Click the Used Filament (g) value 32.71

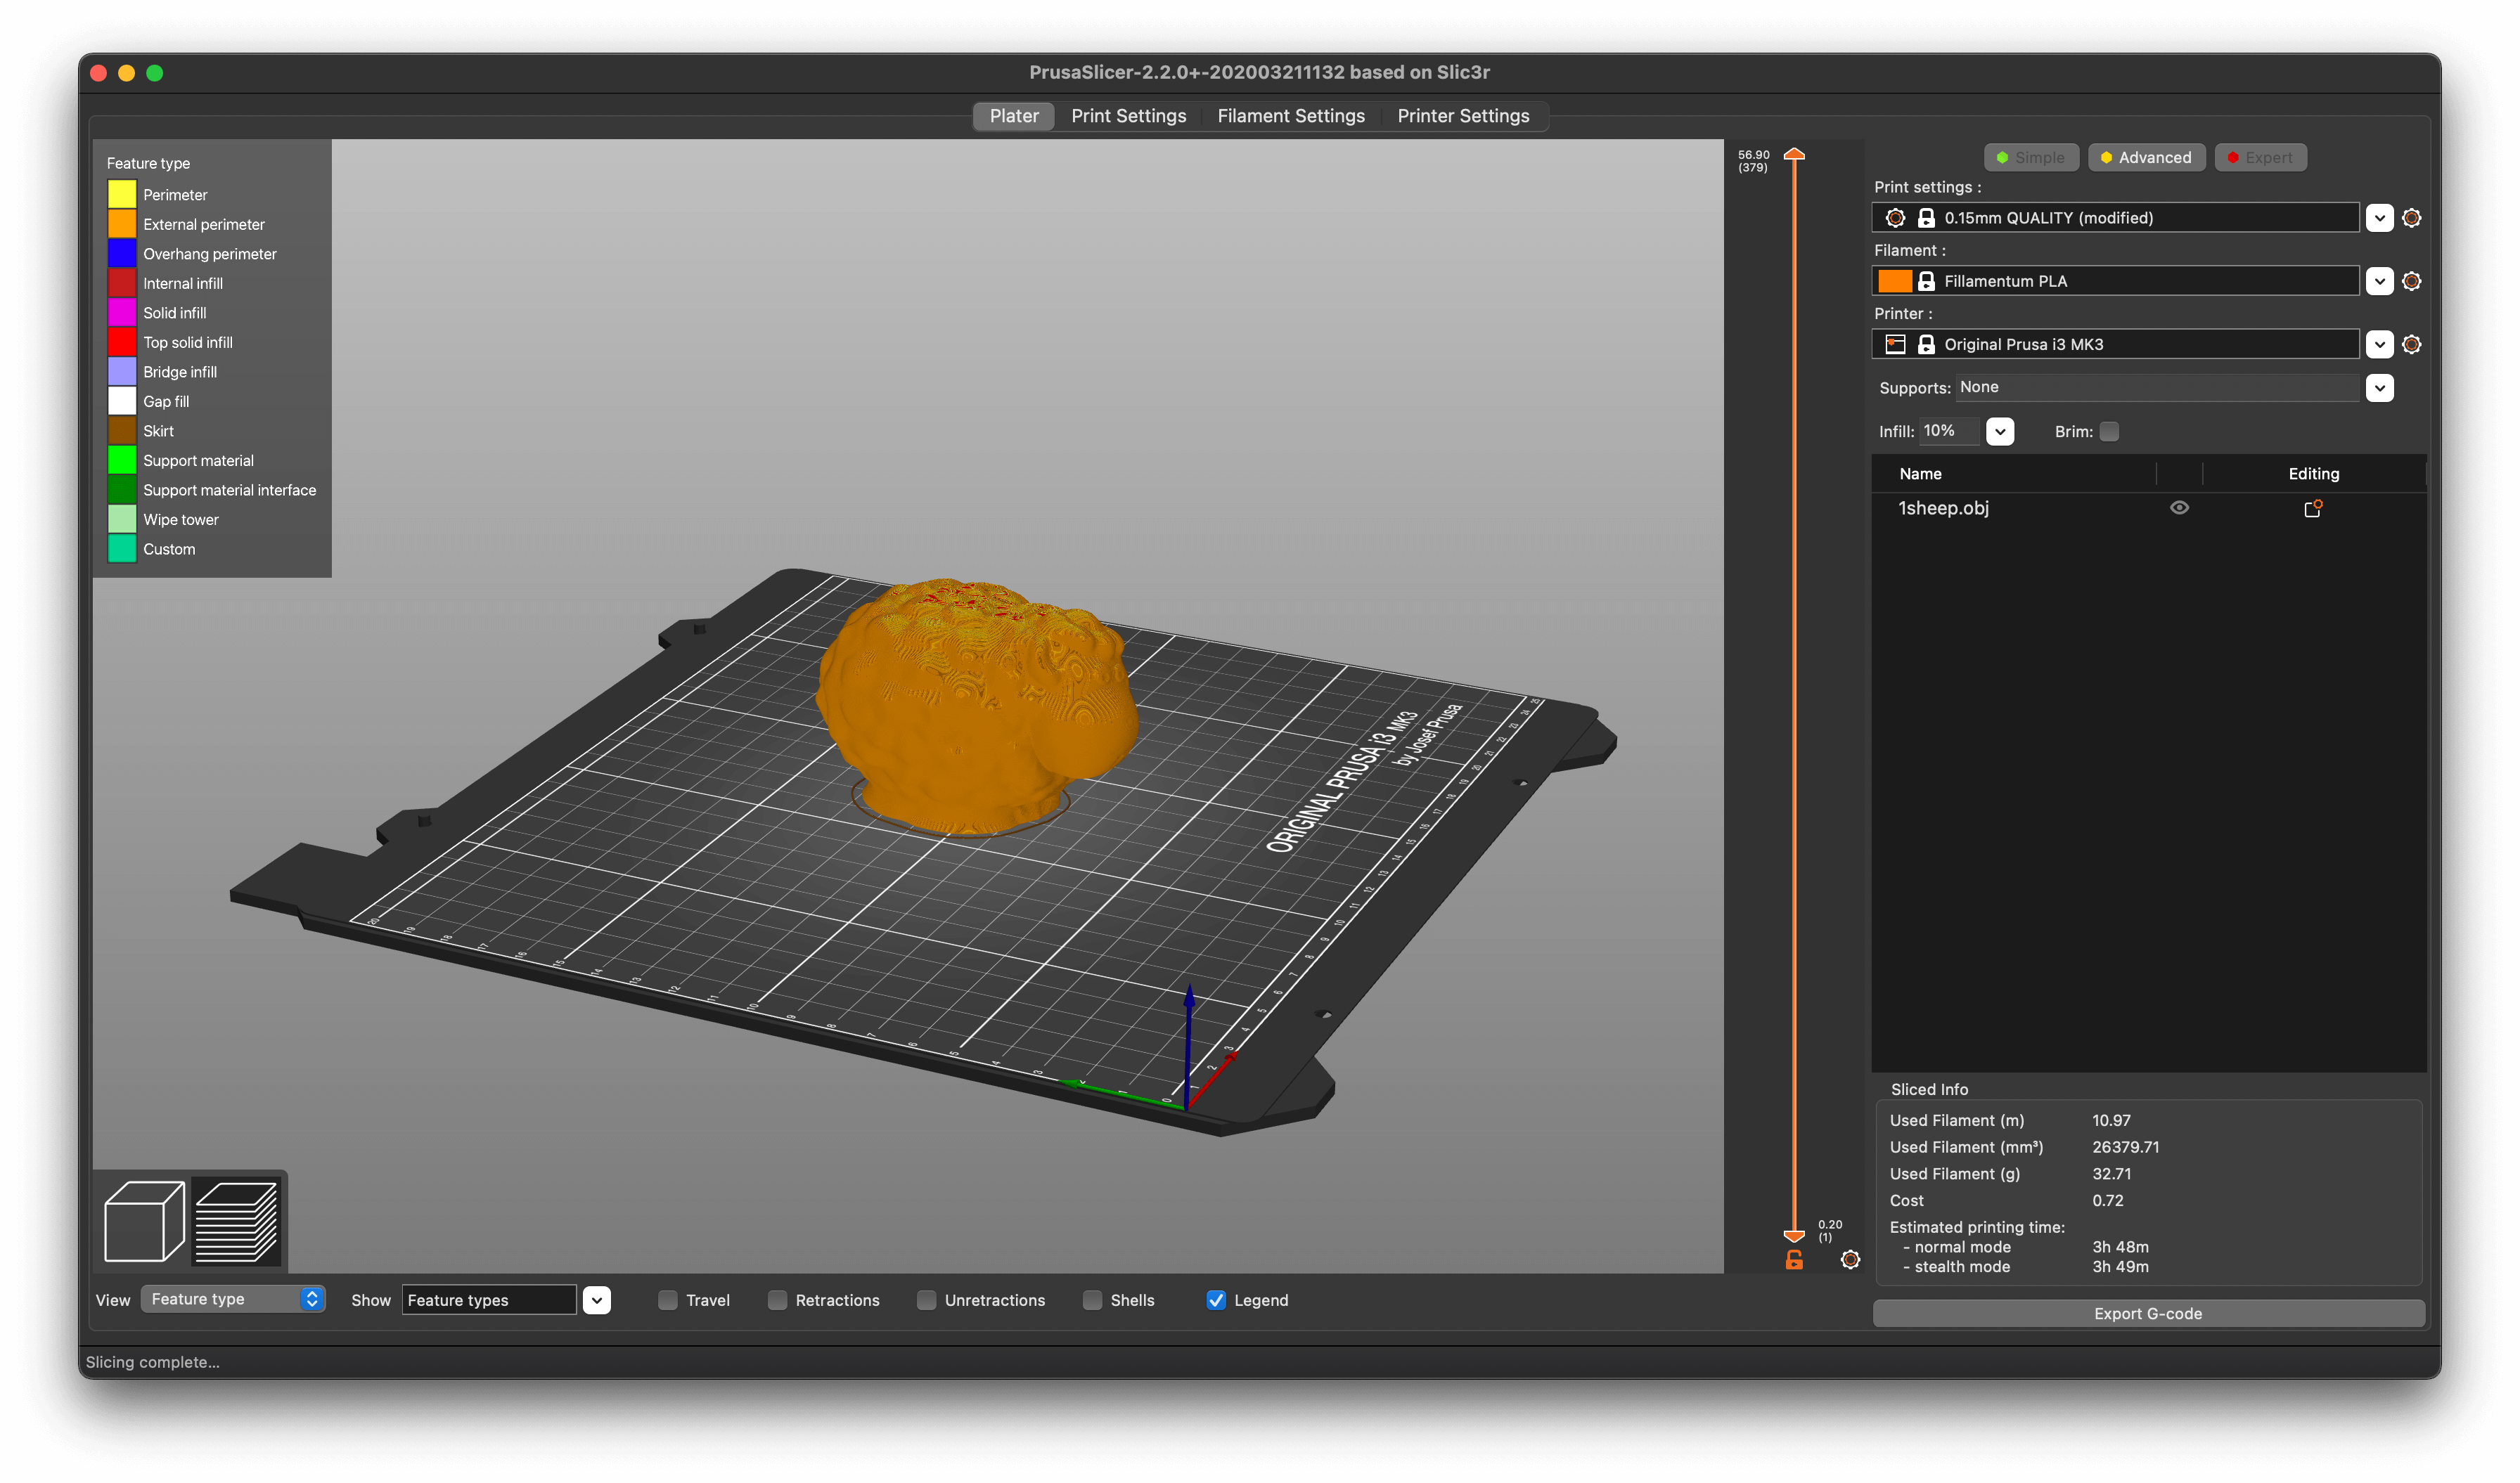[2111, 1173]
